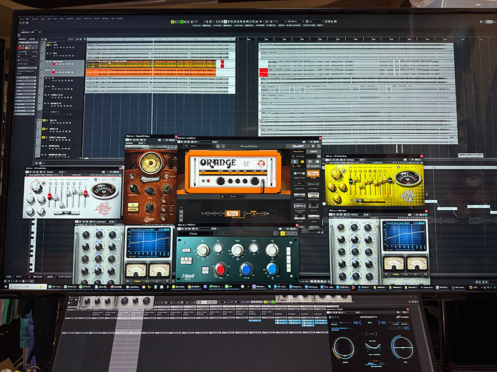The image size is (497, 372).
Task: Click the right blue knob on T-RackS EQ-73
Action: tap(272, 269)
